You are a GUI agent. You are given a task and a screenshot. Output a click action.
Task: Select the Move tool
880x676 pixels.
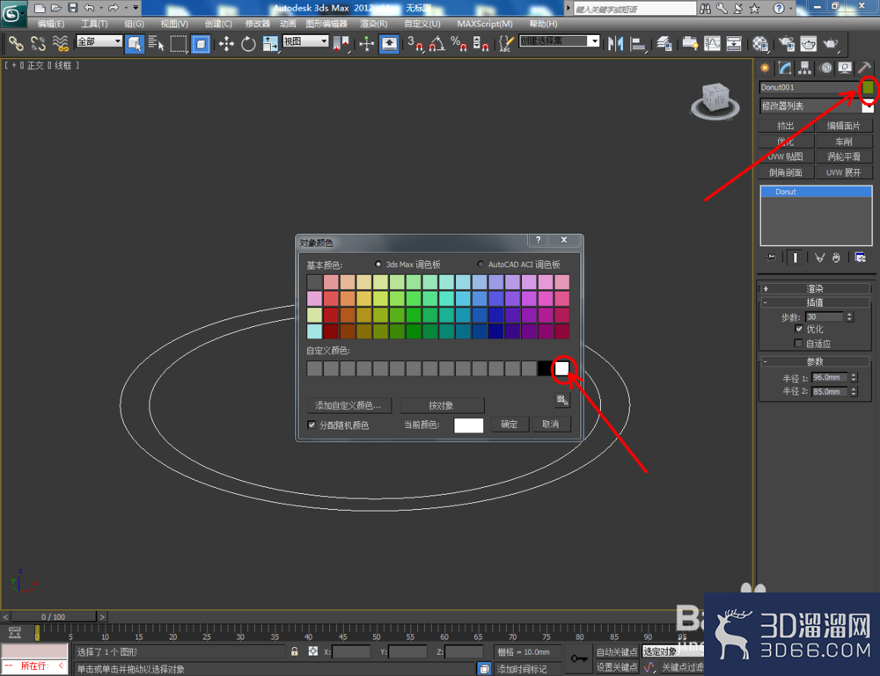coord(227,44)
